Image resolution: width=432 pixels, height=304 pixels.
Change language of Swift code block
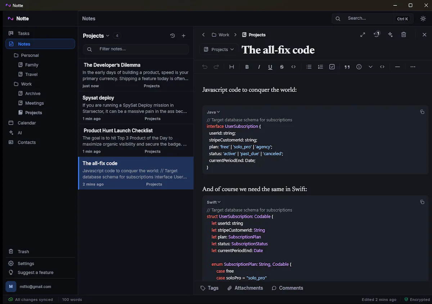(x=214, y=202)
